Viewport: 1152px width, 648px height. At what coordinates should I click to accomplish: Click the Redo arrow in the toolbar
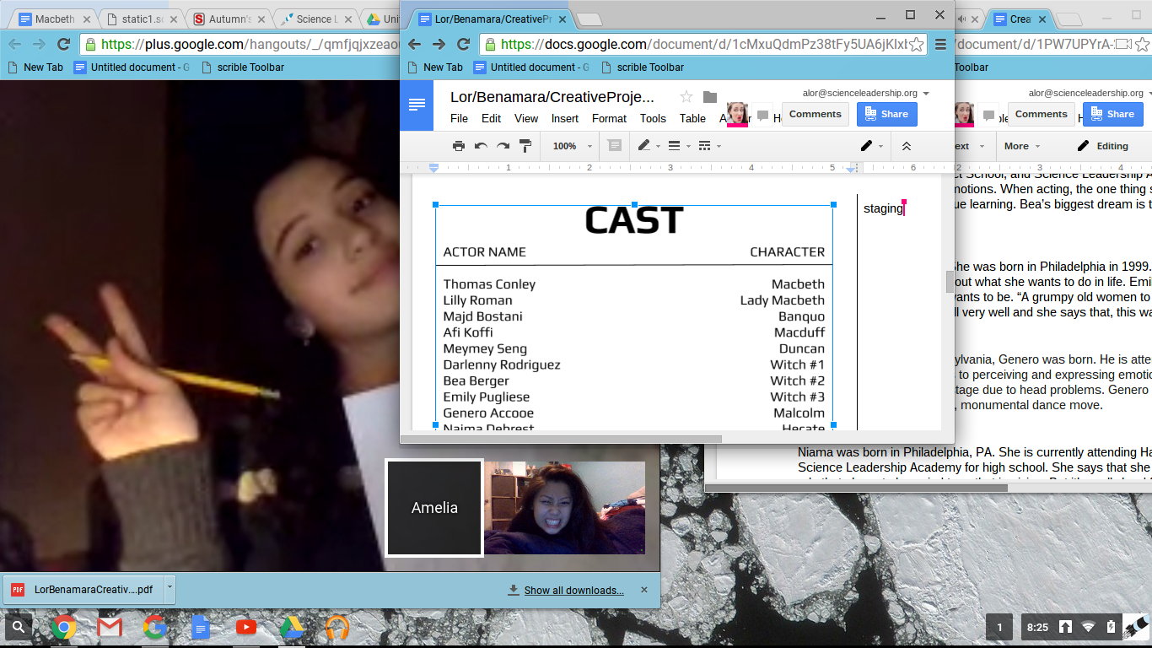point(503,146)
